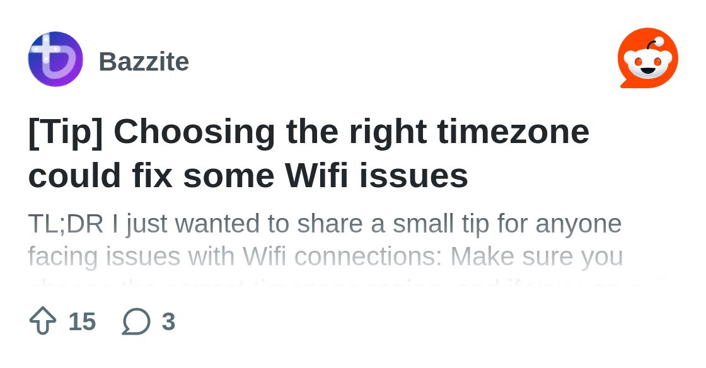This screenshot has height=368, width=706.
Task: Click the Bazzite community avatar icon
Action: [x=55, y=59]
